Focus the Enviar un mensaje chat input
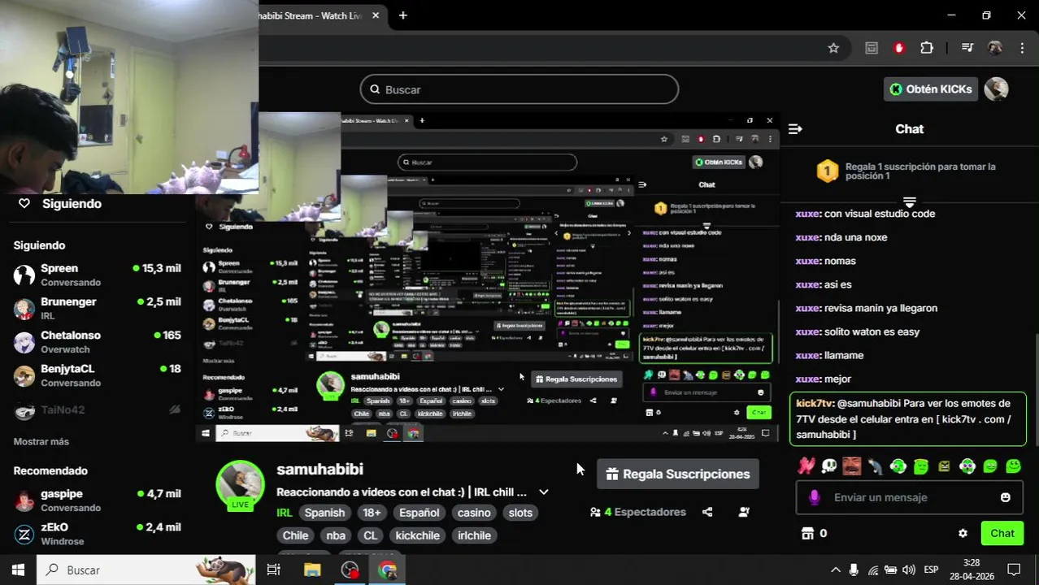This screenshot has width=1039, height=585. (910, 497)
